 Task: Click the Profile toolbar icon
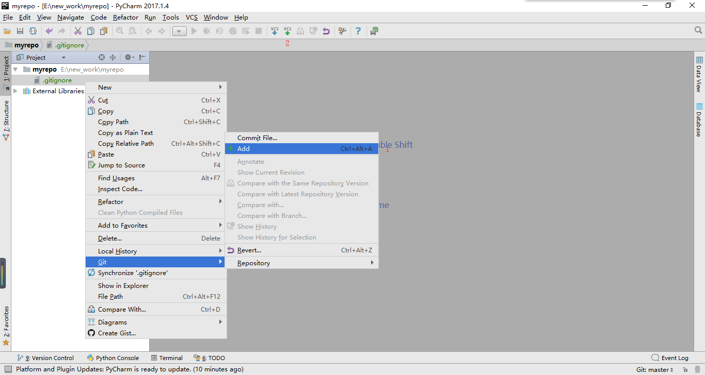pyautogui.click(x=233, y=31)
